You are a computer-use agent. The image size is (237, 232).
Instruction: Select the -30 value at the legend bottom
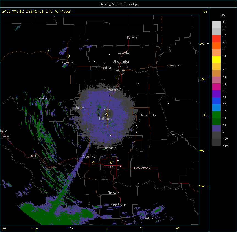[x=225, y=145]
